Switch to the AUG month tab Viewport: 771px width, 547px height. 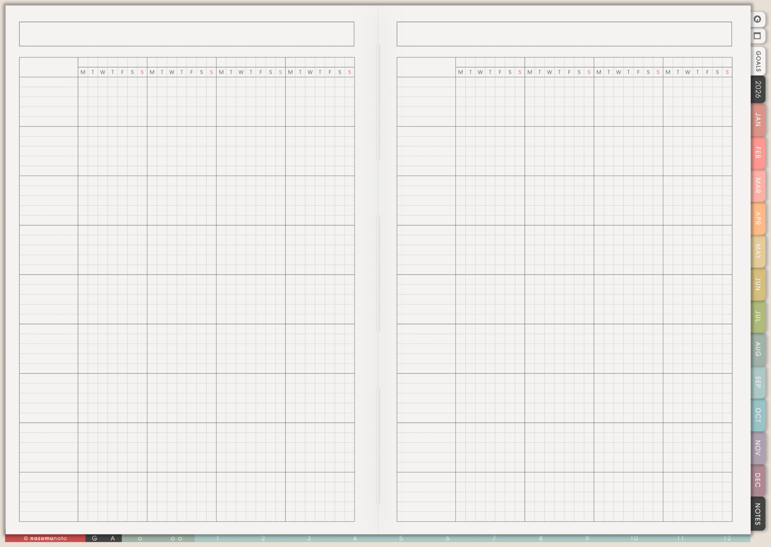tap(758, 349)
